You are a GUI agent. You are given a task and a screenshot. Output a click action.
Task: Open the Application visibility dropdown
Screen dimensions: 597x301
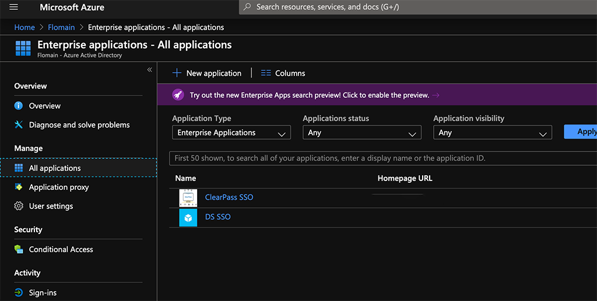(493, 133)
